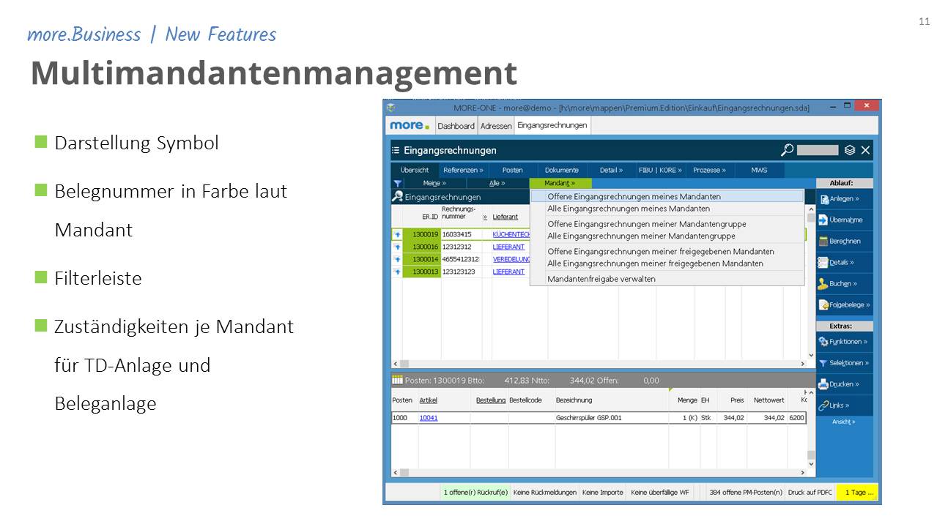
Task: Expand the Ansicht option
Action: [844, 422]
